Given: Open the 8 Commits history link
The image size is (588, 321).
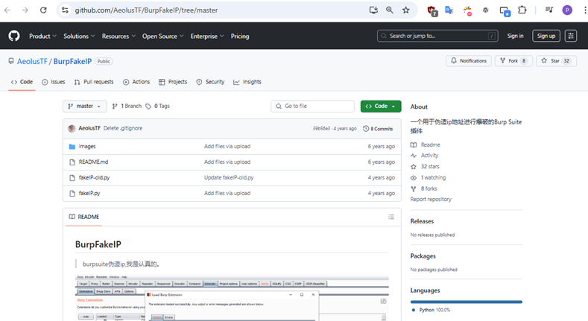Looking at the screenshot, I should pyautogui.click(x=378, y=129).
